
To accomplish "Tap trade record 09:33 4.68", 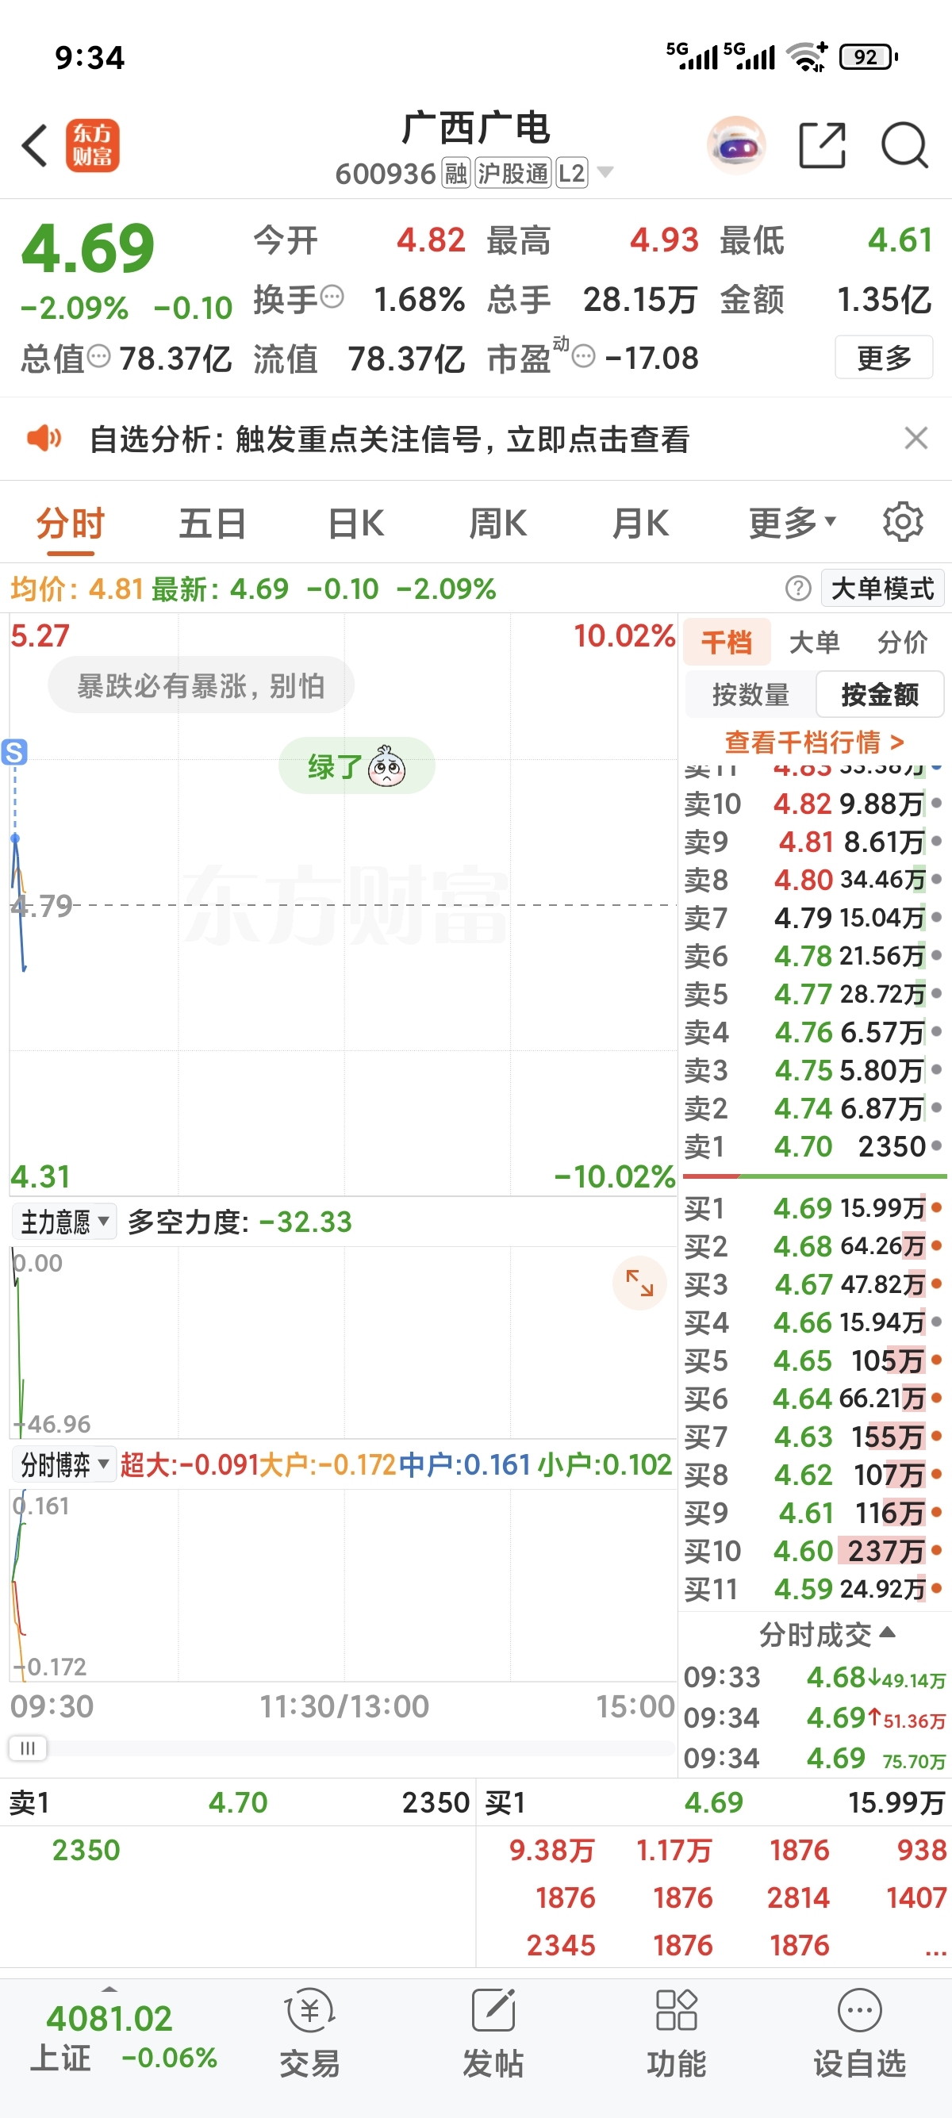I will 814,1677.
